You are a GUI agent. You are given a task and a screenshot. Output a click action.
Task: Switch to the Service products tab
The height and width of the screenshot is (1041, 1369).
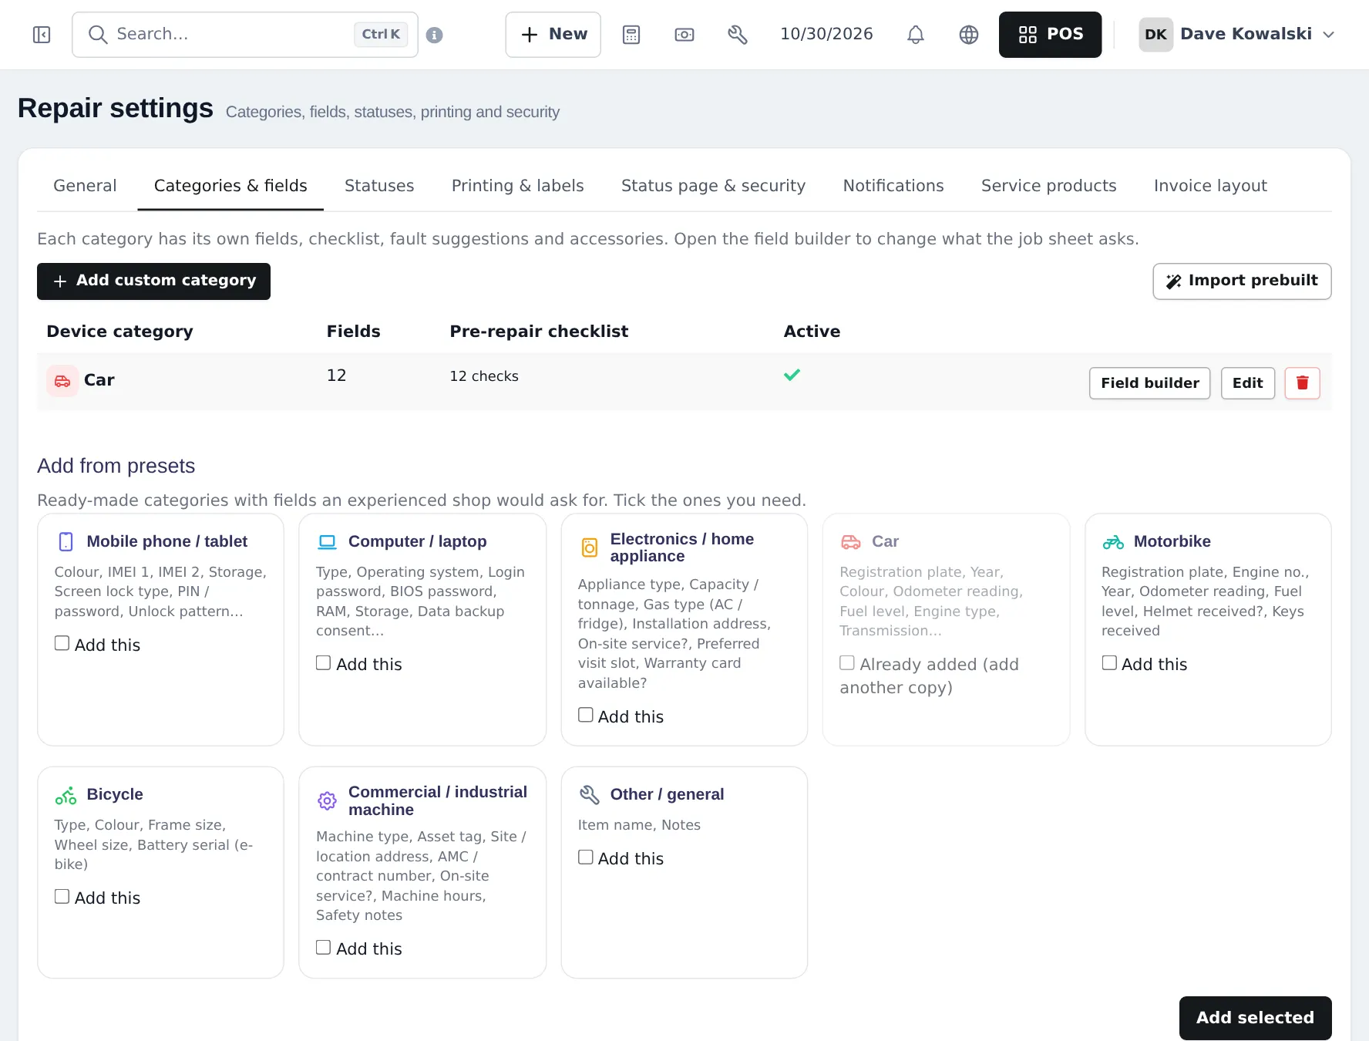tap(1048, 186)
